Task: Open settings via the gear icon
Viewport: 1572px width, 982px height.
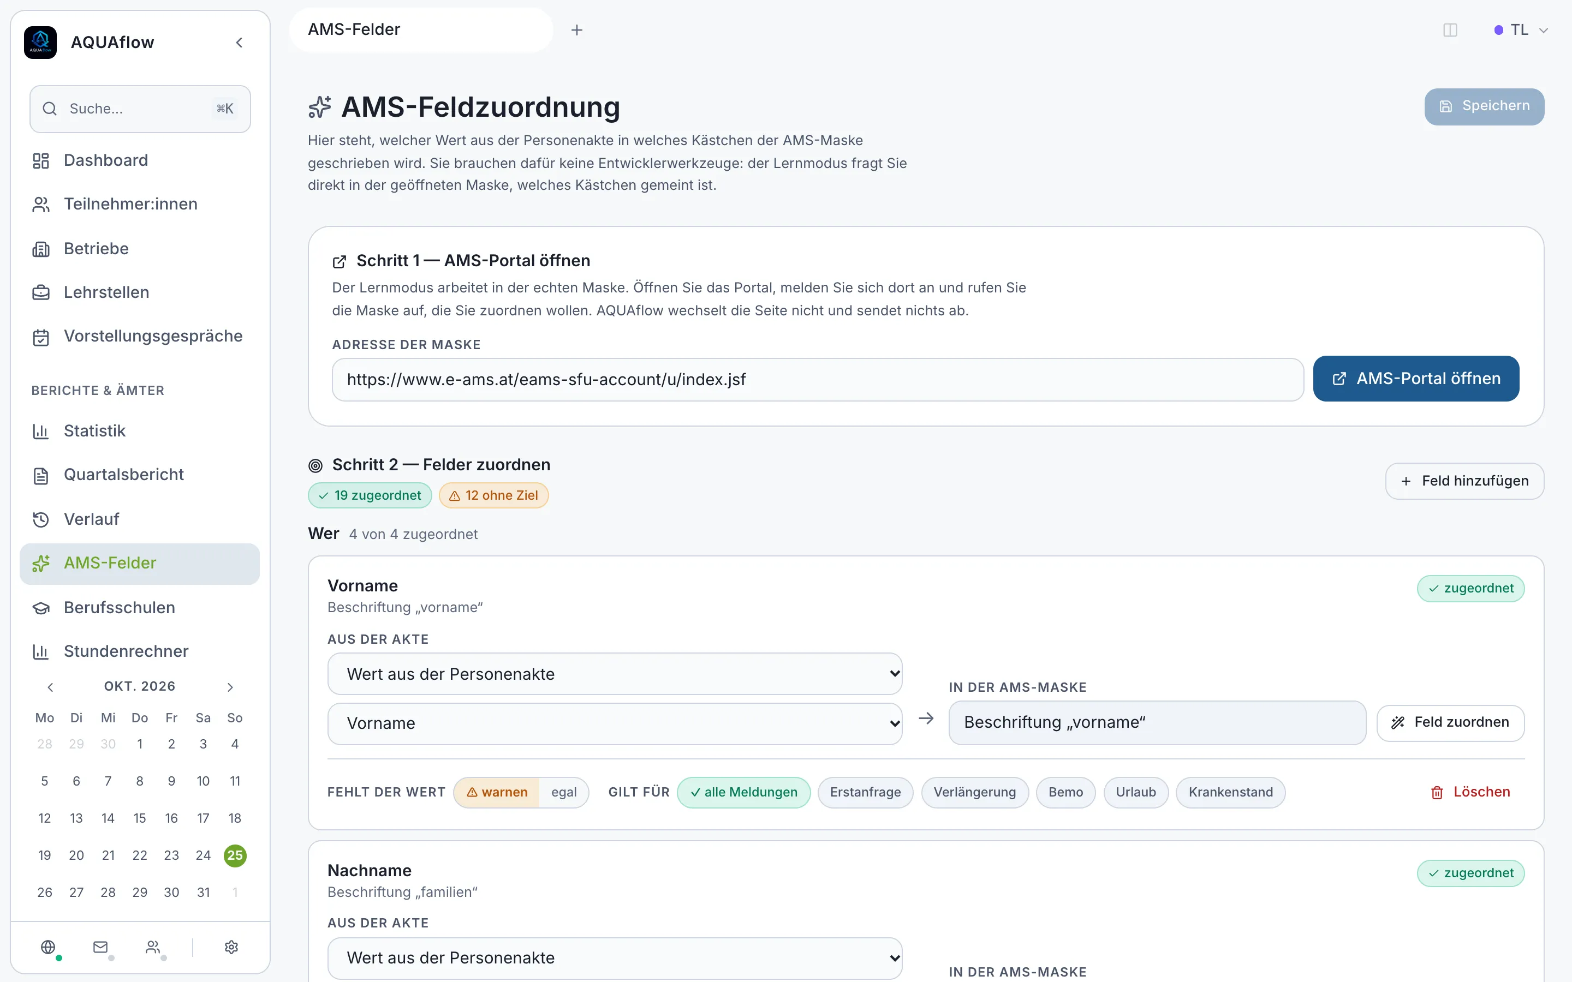Action: 231,947
